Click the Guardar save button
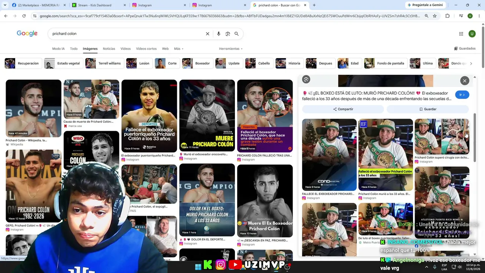Viewport: 485px width, 273px height. [428, 109]
